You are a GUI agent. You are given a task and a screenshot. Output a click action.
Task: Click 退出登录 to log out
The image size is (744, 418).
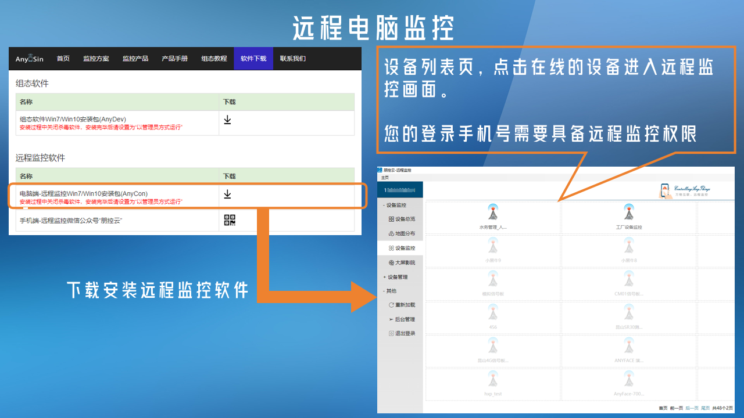(405, 333)
